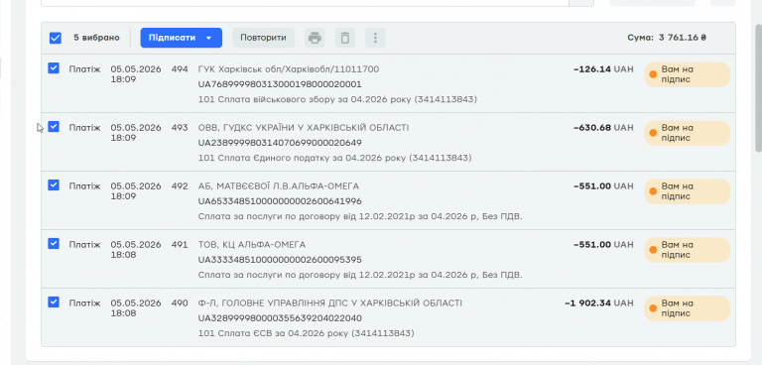The width and height of the screenshot is (762, 365).
Task: Click document number 490
Action: pos(180,303)
